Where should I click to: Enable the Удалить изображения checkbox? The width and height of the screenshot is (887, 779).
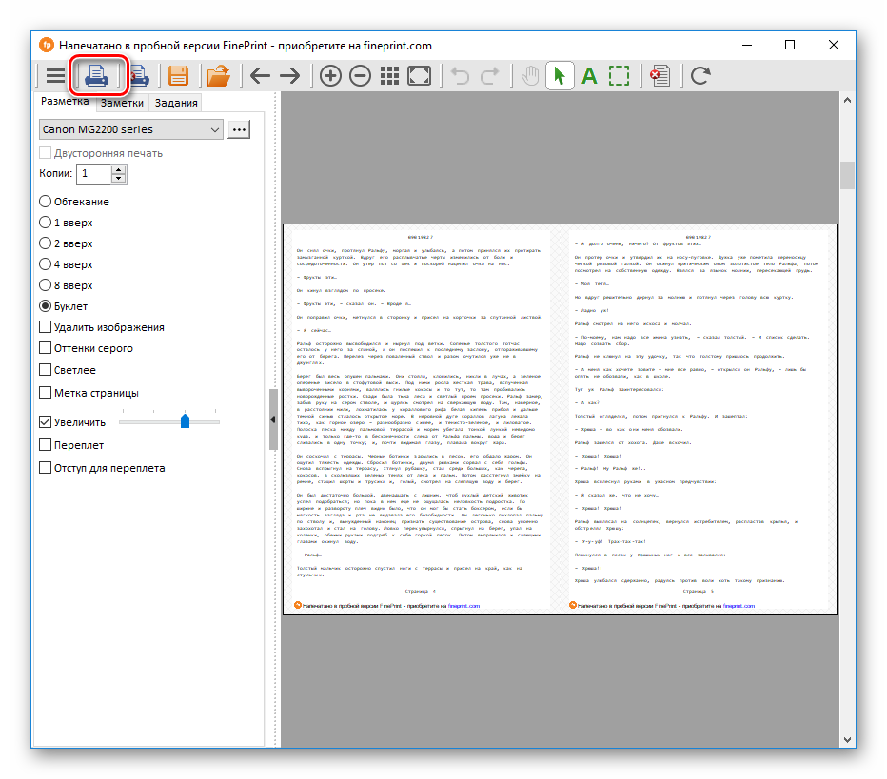46,327
